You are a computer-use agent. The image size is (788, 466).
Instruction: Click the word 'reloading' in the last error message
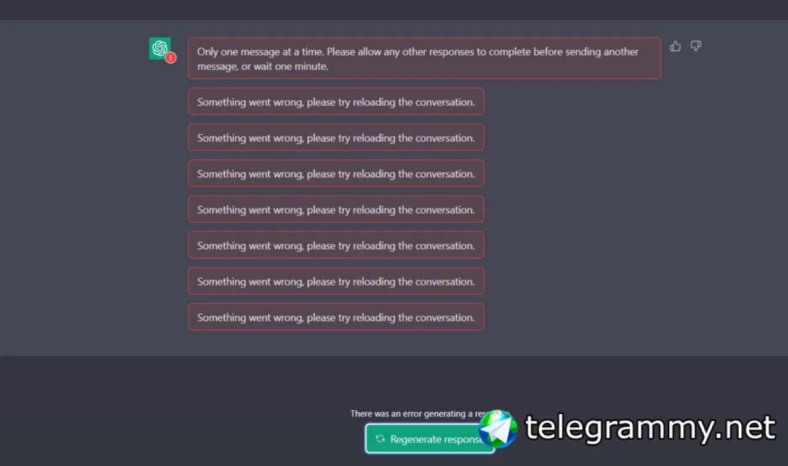[374, 318]
